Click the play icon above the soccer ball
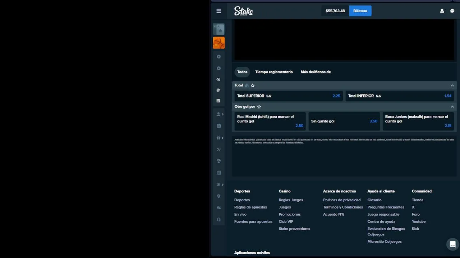Viewport: 460px width, 258px height. 218,68
